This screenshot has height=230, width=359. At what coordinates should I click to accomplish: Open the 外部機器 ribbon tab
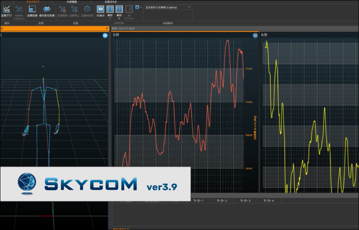71,2
